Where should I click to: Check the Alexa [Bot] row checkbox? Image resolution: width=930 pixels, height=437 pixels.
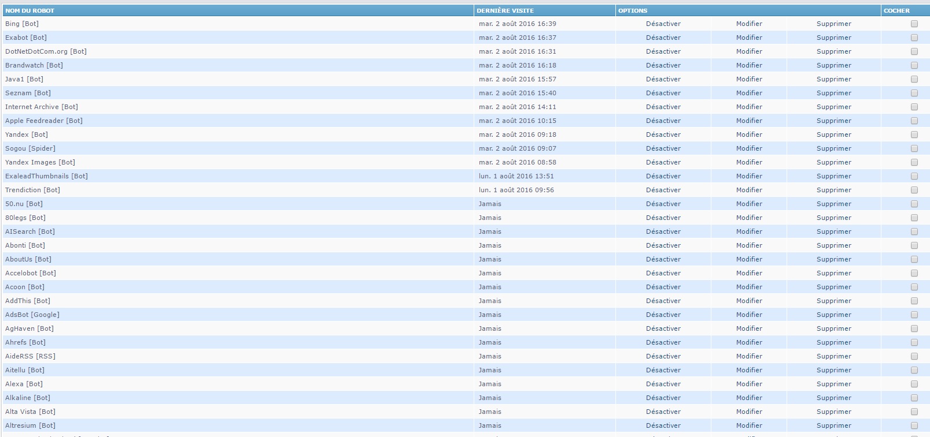(x=914, y=384)
